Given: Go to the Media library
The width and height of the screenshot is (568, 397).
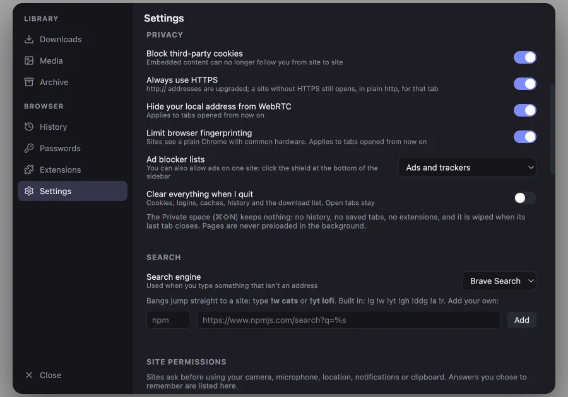Looking at the screenshot, I should (73, 60).
